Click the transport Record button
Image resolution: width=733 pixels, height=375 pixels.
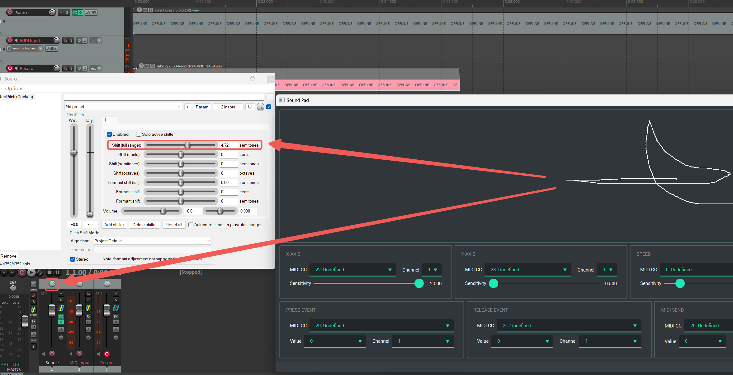(22, 272)
